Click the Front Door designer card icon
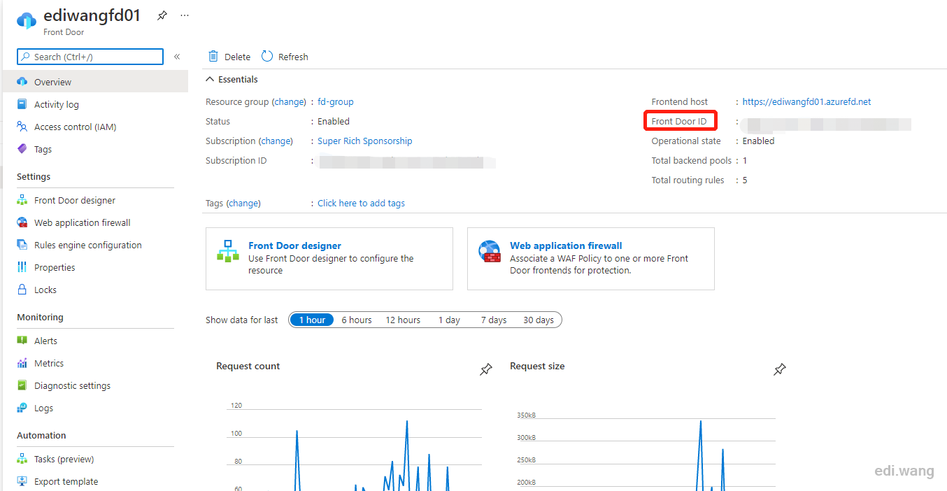Viewport: 947px width, 491px height. (x=228, y=252)
